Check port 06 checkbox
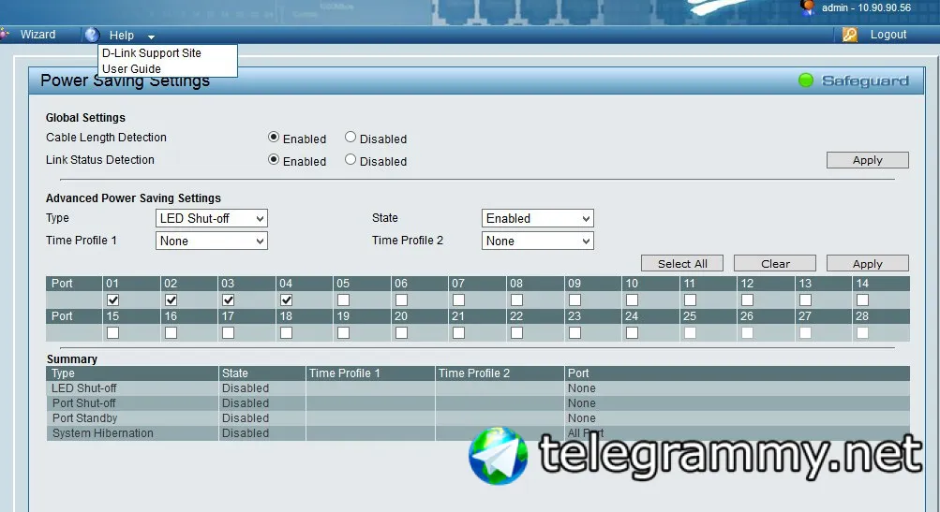The image size is (940, 512). 402,300
